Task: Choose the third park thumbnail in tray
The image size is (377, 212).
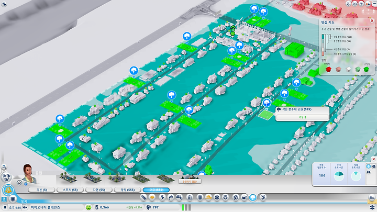Action: click(117, 178)
